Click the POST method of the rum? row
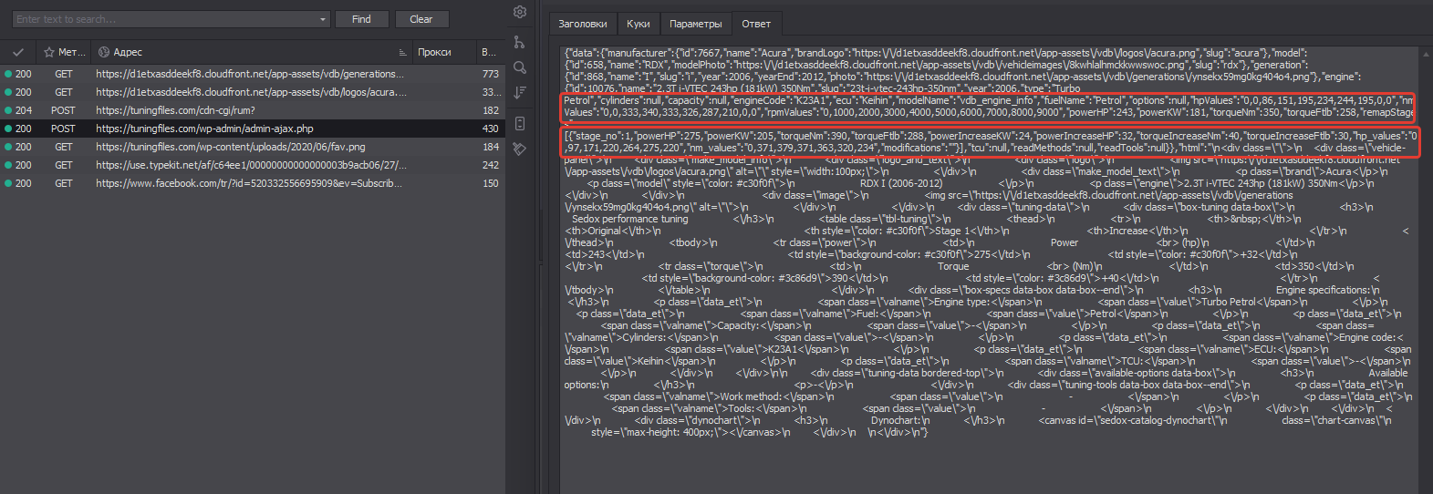Screen dimensions: 1433x494 tap(63, 110)
